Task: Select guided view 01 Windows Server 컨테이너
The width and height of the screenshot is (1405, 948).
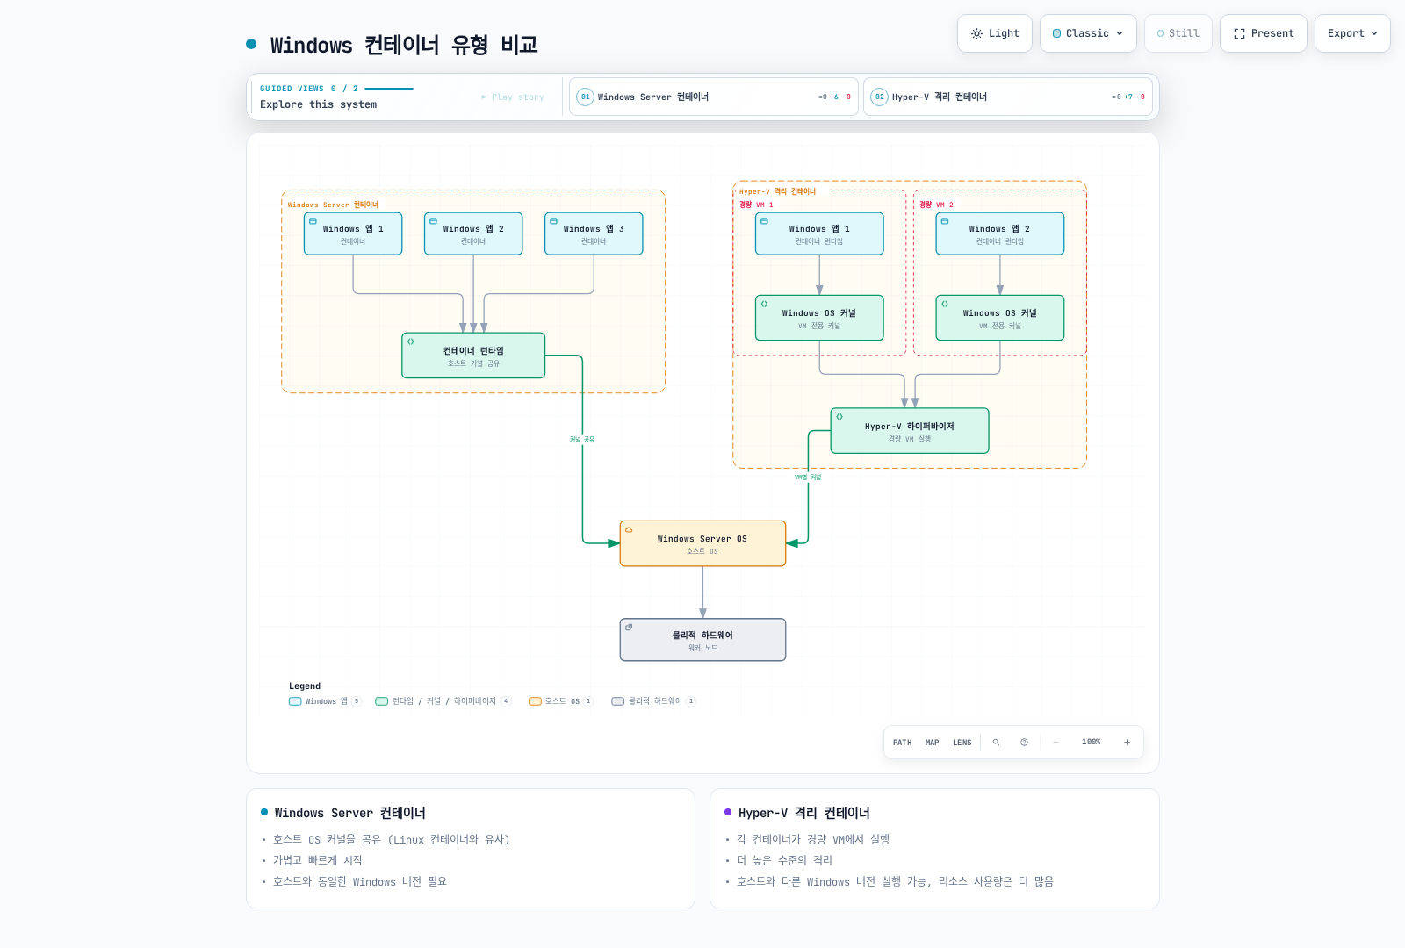Action: (714, 97)
